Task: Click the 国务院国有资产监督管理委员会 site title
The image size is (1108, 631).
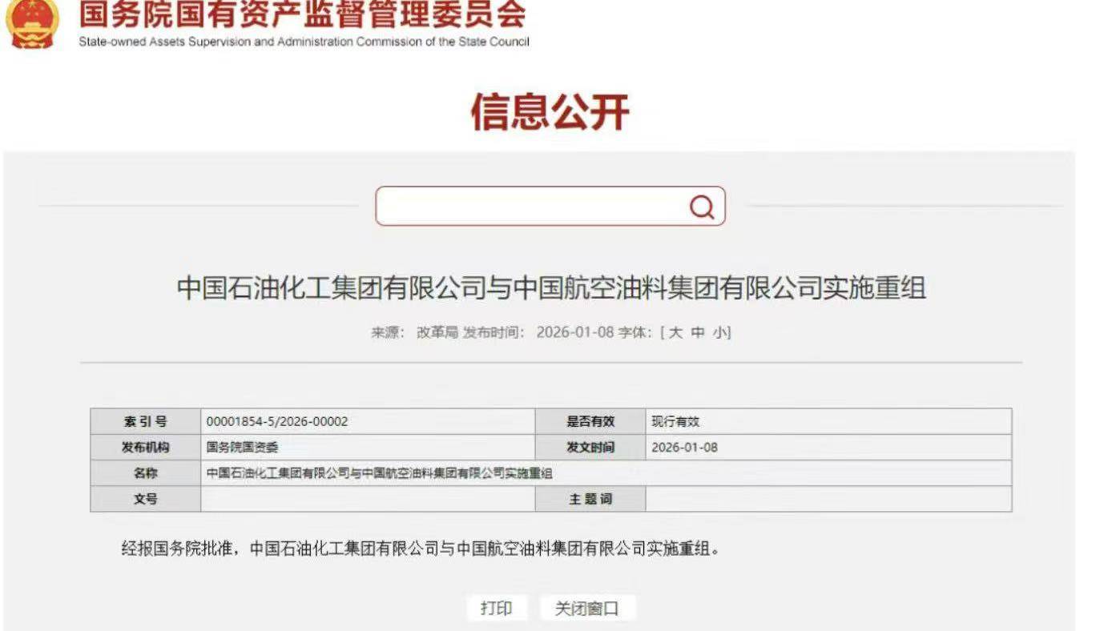Action: pos(302,15)
